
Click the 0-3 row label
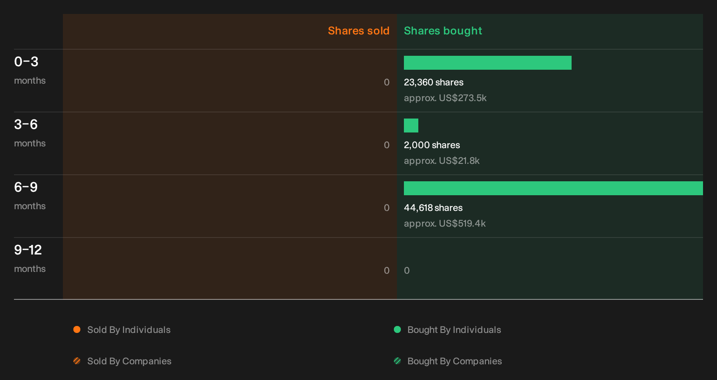click(26, 62)
